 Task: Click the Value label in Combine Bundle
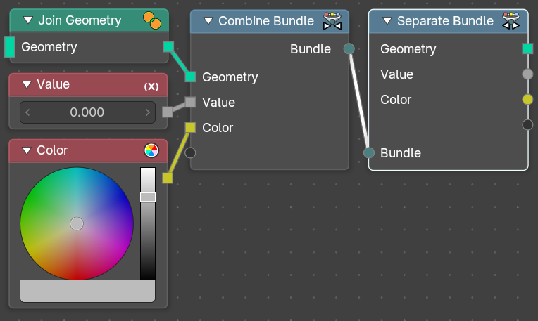(218, 103)
